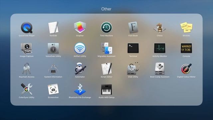This screenshot has width=213, height=120.
Task: Open Audio MIDI Setup icon
Action: pos(106,89)
